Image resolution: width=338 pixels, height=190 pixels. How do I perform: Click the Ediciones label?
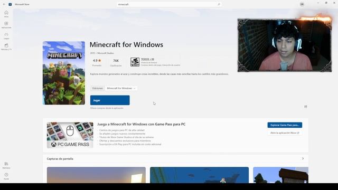click(x=97, y=88)
